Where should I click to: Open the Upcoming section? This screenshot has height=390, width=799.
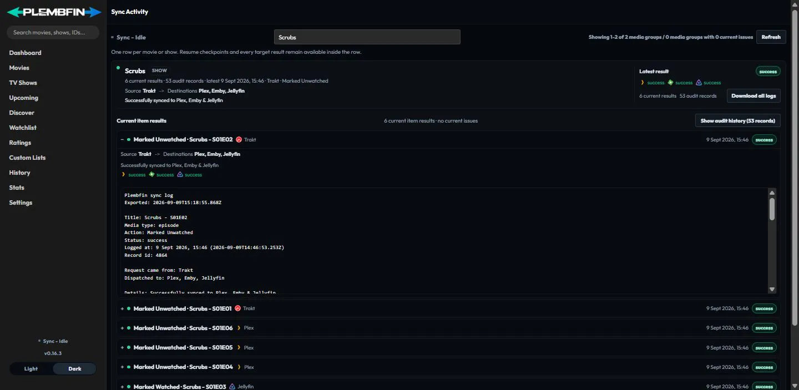tap(23, 98)
